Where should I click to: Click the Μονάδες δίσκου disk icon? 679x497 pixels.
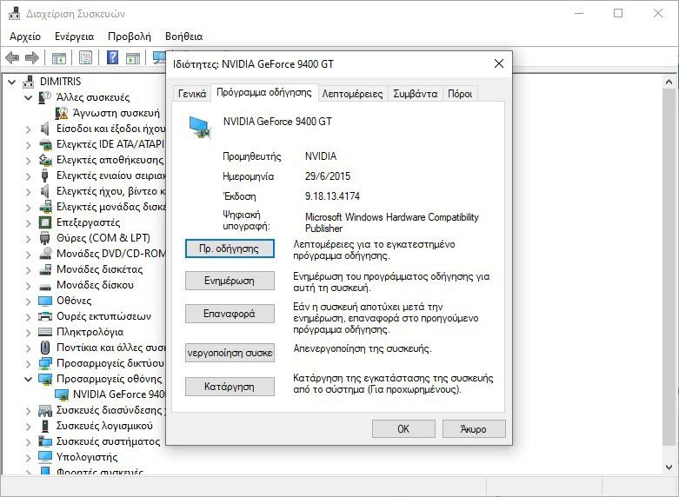click(x=45, y=286)
